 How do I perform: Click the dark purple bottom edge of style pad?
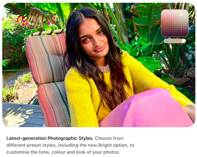point(175,35)
